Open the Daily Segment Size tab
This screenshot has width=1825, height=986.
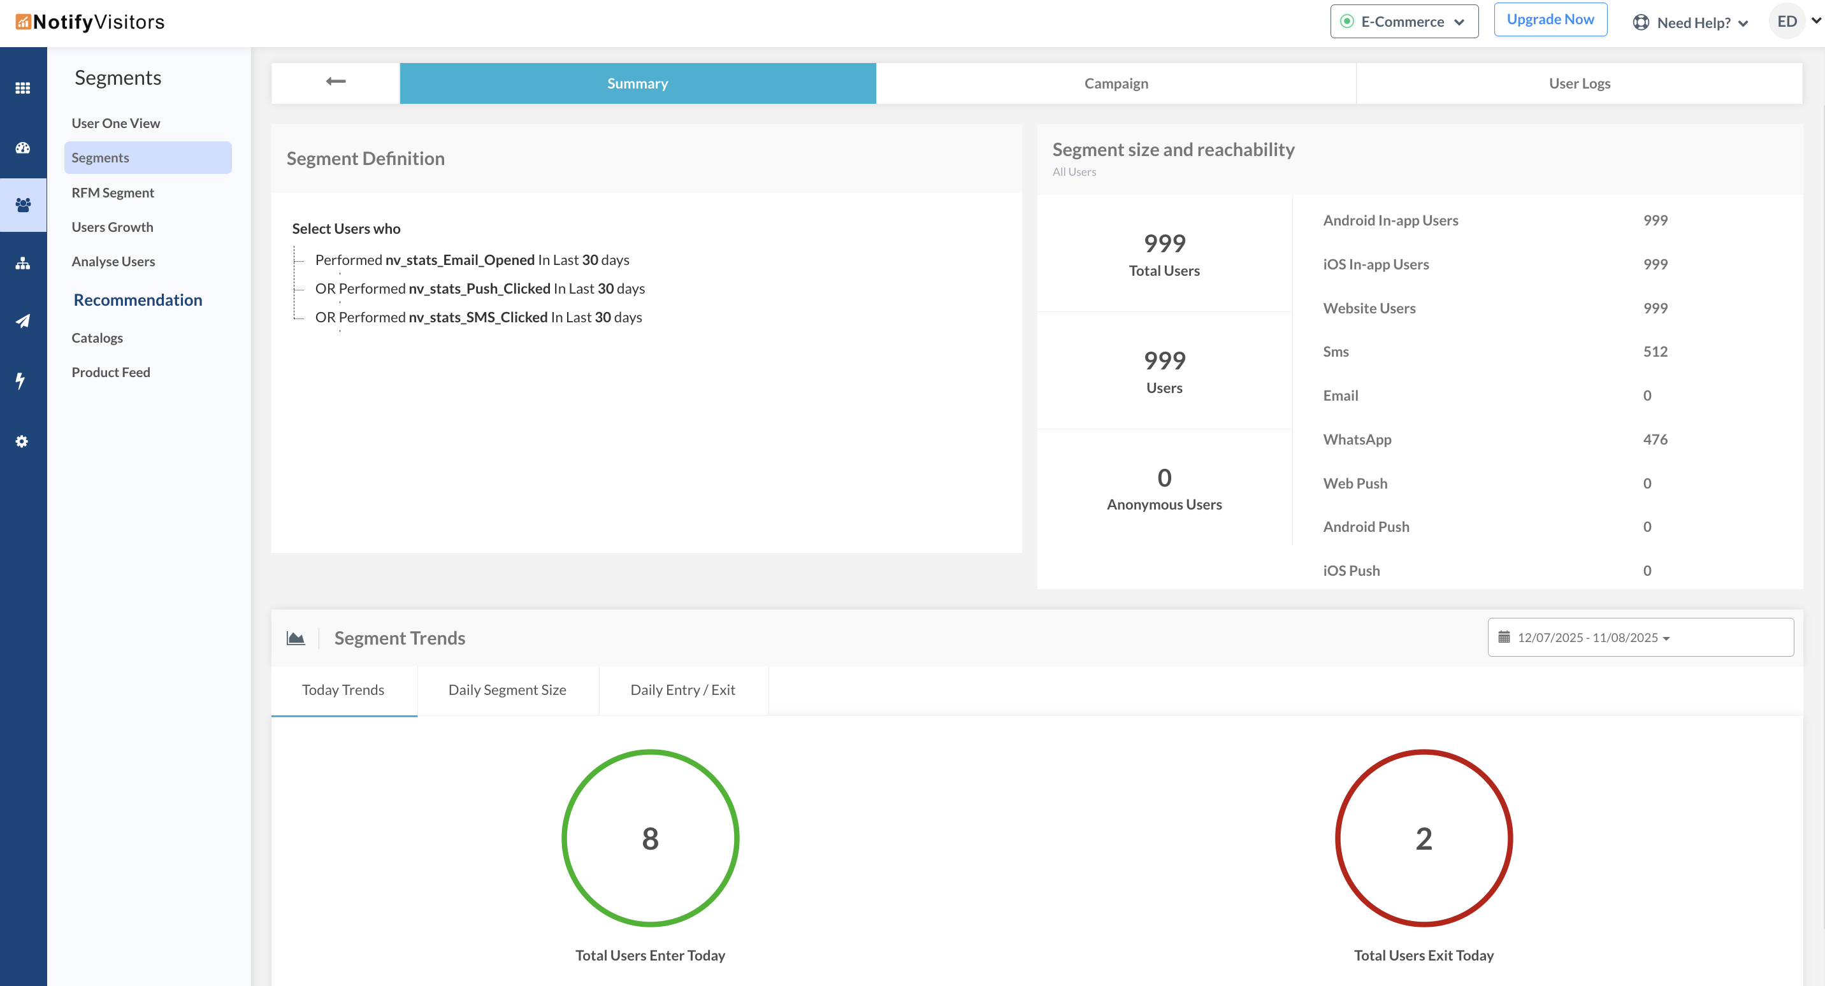pyautogui.click(x=507, y=690)
